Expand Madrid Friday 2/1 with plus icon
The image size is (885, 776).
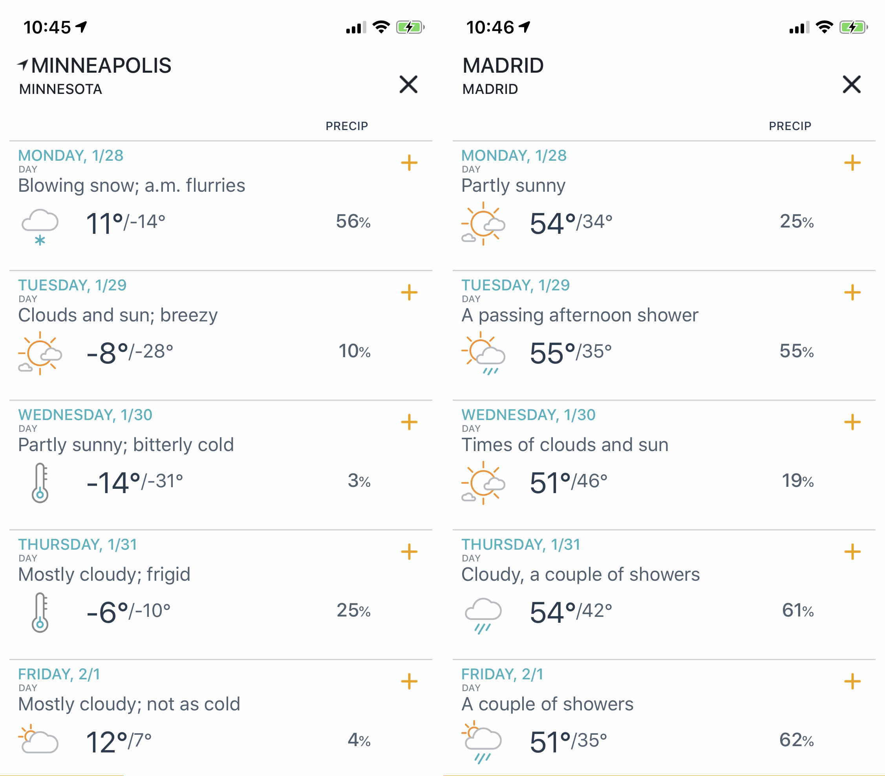click(852, 682)
